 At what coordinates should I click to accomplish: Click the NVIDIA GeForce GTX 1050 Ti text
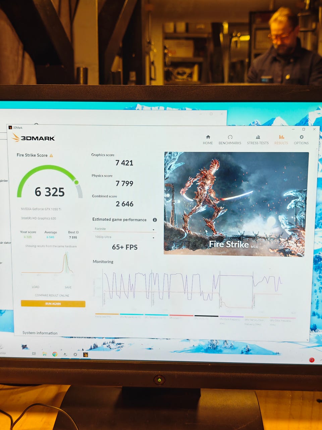[41, 209]
